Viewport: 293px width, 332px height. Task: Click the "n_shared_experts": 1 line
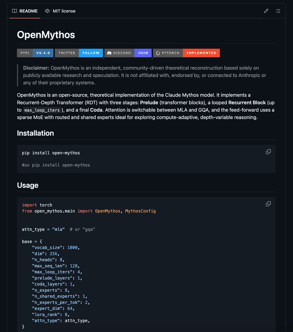[x=60, y=296]
